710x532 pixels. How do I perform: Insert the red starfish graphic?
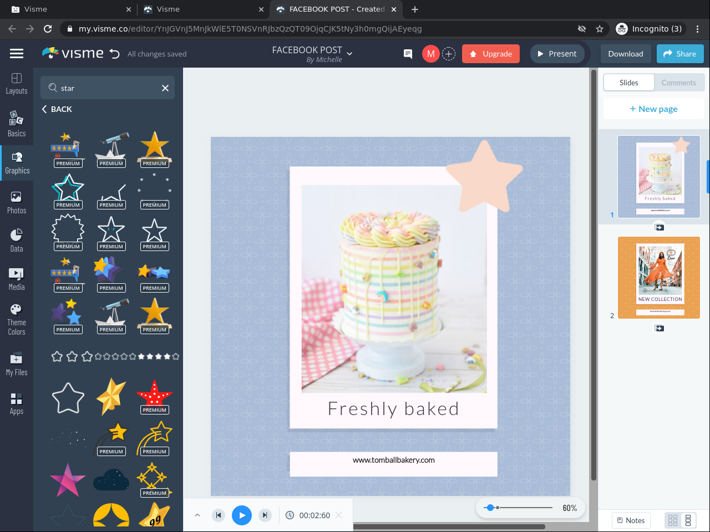[154, 396]
